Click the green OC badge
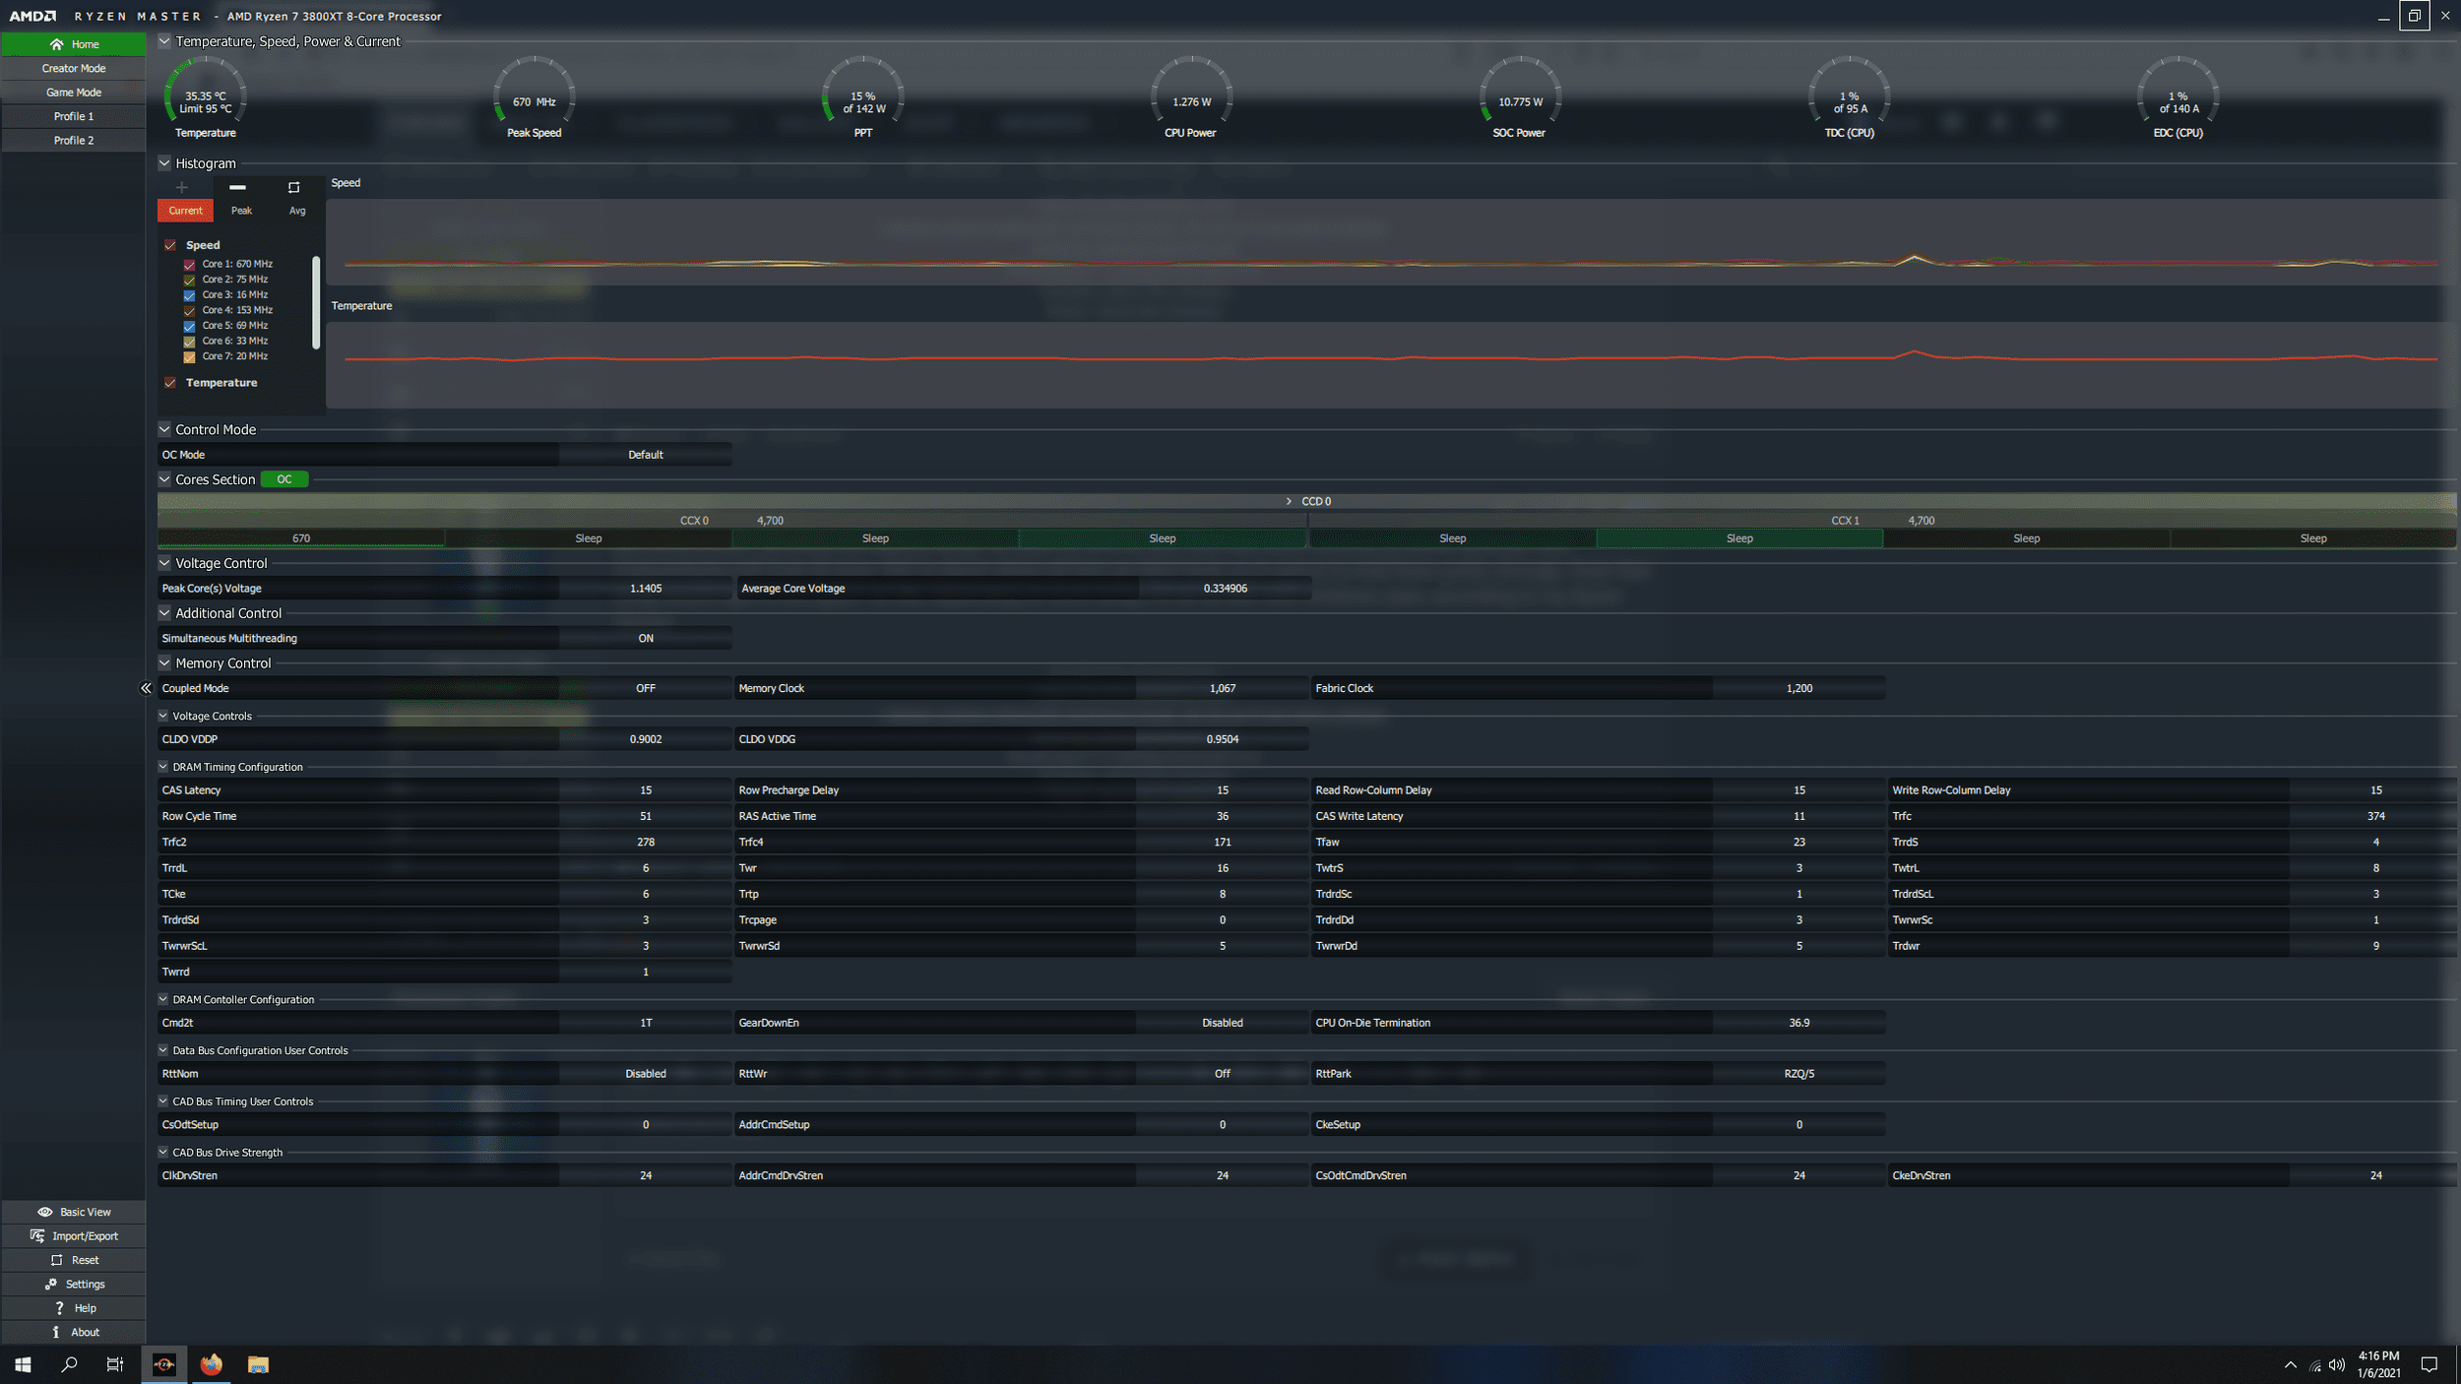 click(284, 479)
